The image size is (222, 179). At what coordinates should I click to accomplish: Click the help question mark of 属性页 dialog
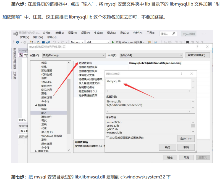(197, 47)
